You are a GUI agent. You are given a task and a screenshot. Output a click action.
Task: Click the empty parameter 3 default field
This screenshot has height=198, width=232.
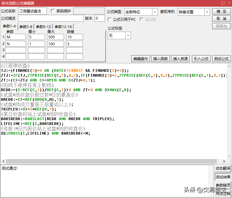pyautogui.click(x=75, y=50)
